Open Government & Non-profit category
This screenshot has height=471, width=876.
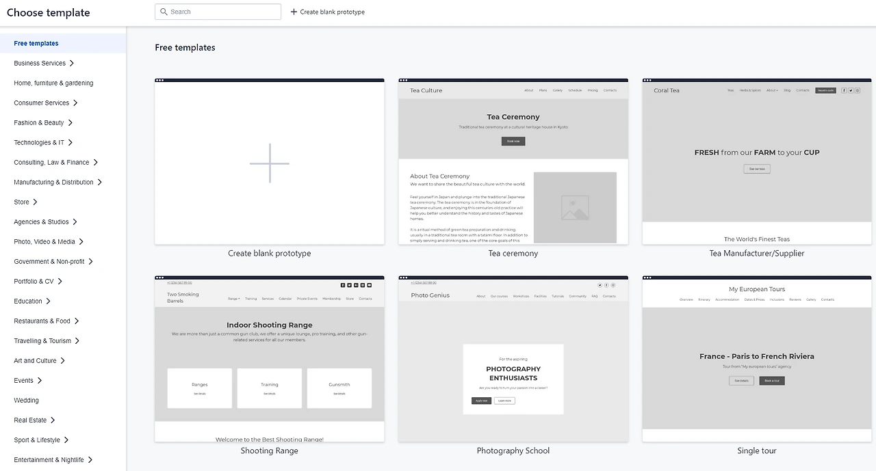click(x=49, y=261)
